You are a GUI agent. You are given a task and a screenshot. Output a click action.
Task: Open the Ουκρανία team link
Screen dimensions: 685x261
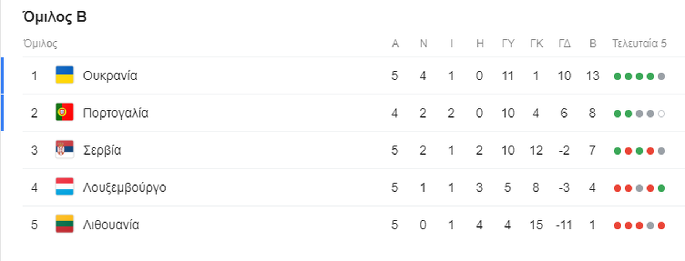(110, 76)
